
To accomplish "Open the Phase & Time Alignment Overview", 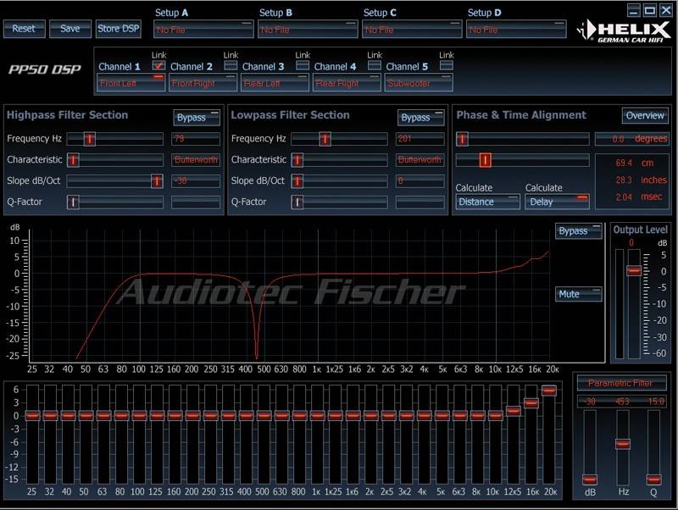I will point(645,116).
